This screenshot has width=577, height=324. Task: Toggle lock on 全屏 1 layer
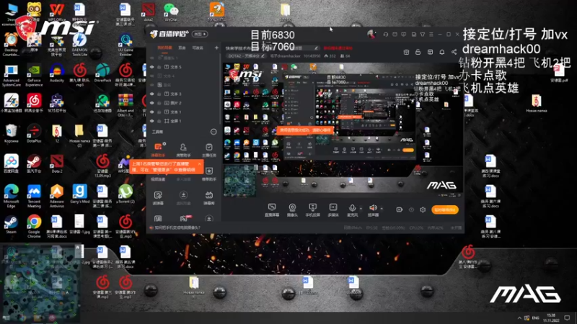tap(159, 121)
